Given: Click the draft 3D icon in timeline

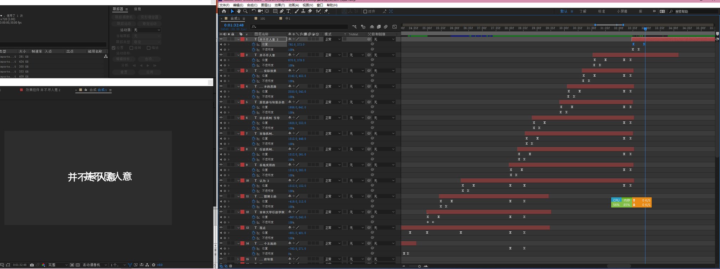Looking at the screenshot, I should click(363, 27).
